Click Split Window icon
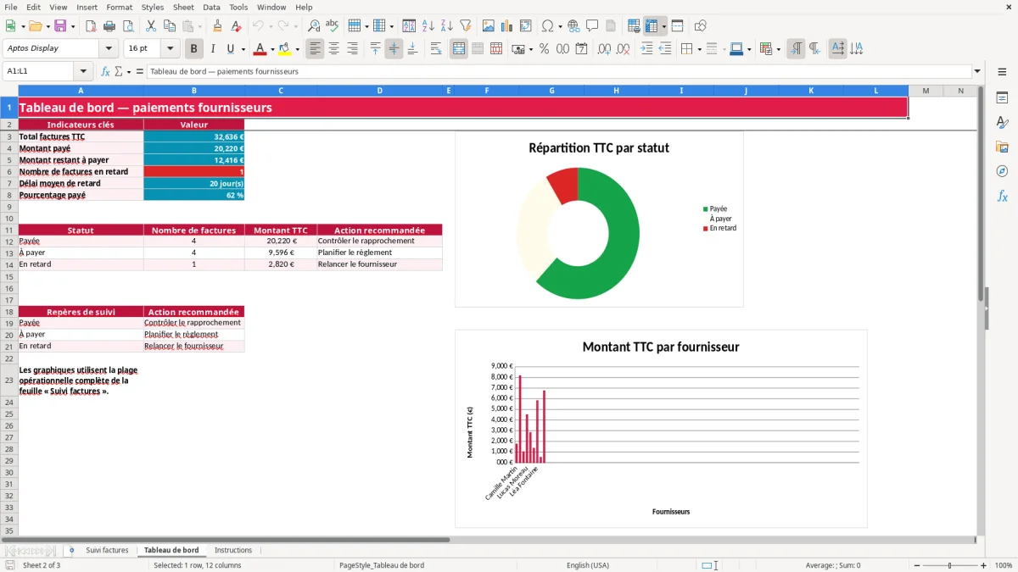Image resolution: width=1018 pixels, height=572 pixels. pyautogui.click(x=677, y=26)
